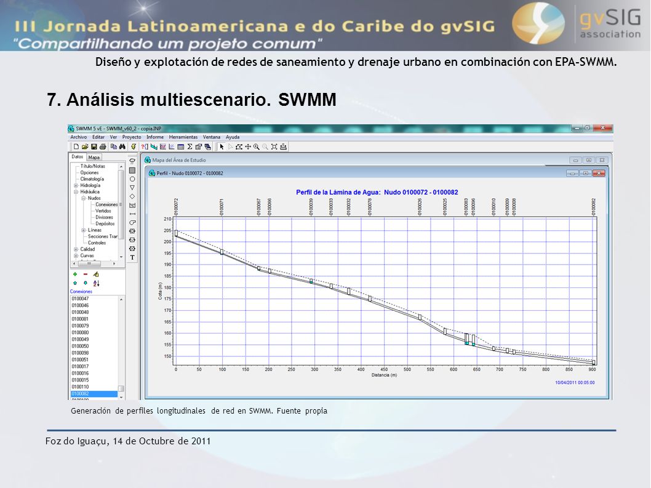Select highlighted connection 0100082
This screenshot has height=488, width=651.
[94, 394]
